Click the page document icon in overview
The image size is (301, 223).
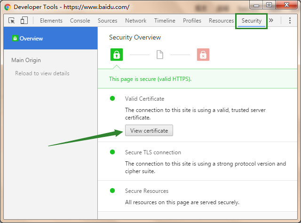[x=160, y=55]
